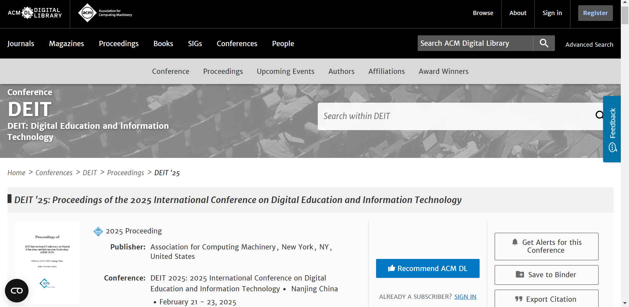The width and height of the screenshot is (629, 307).
Task: Click the Register button
Action: click(x=596, y=13)
